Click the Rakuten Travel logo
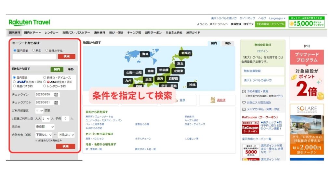 click(x=29, y=22)
